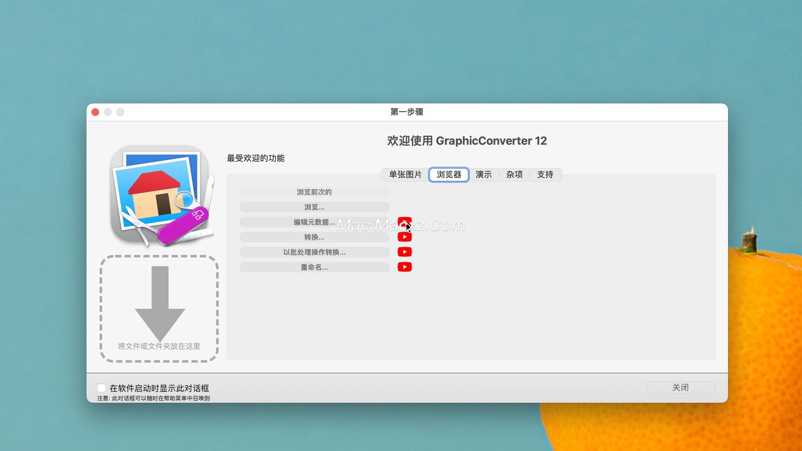This screenshot has width=802, height=451.
Task: Click the 浏览前次的 button
Action: (x=314, y=192)
